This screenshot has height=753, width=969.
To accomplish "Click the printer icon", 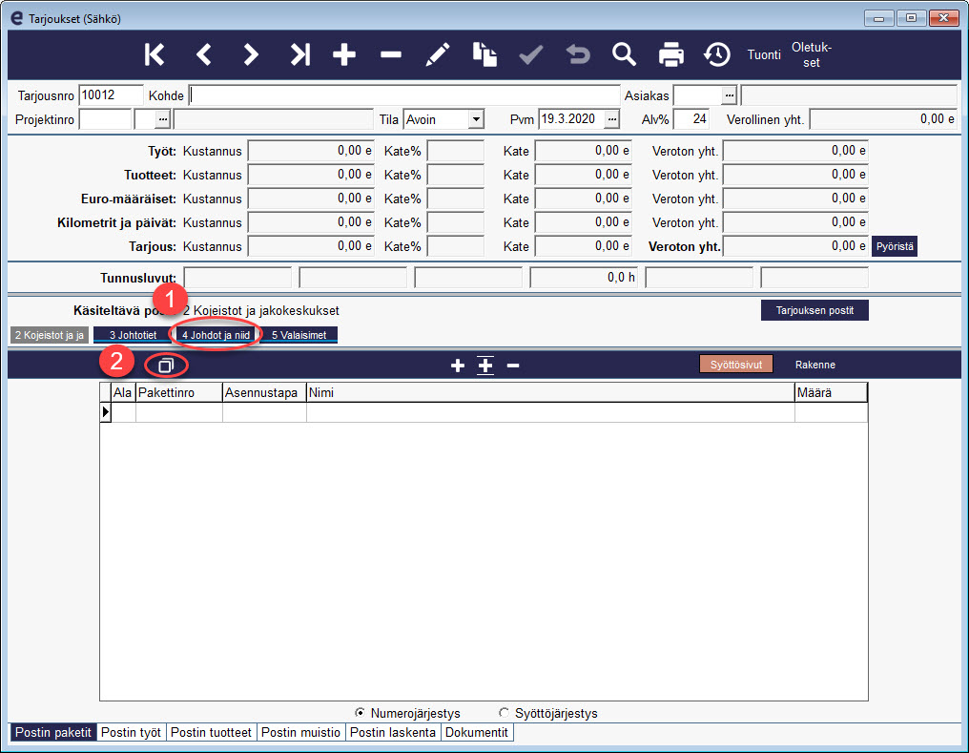I will tap(670, 54).
